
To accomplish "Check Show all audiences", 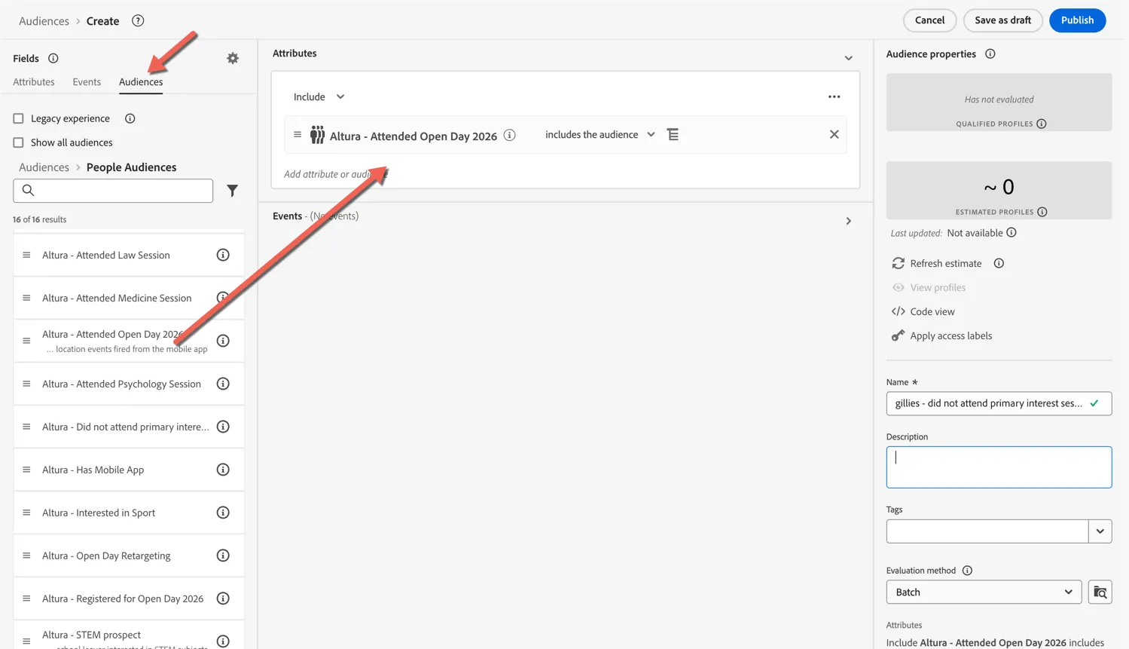I will [x=18, y=142].
